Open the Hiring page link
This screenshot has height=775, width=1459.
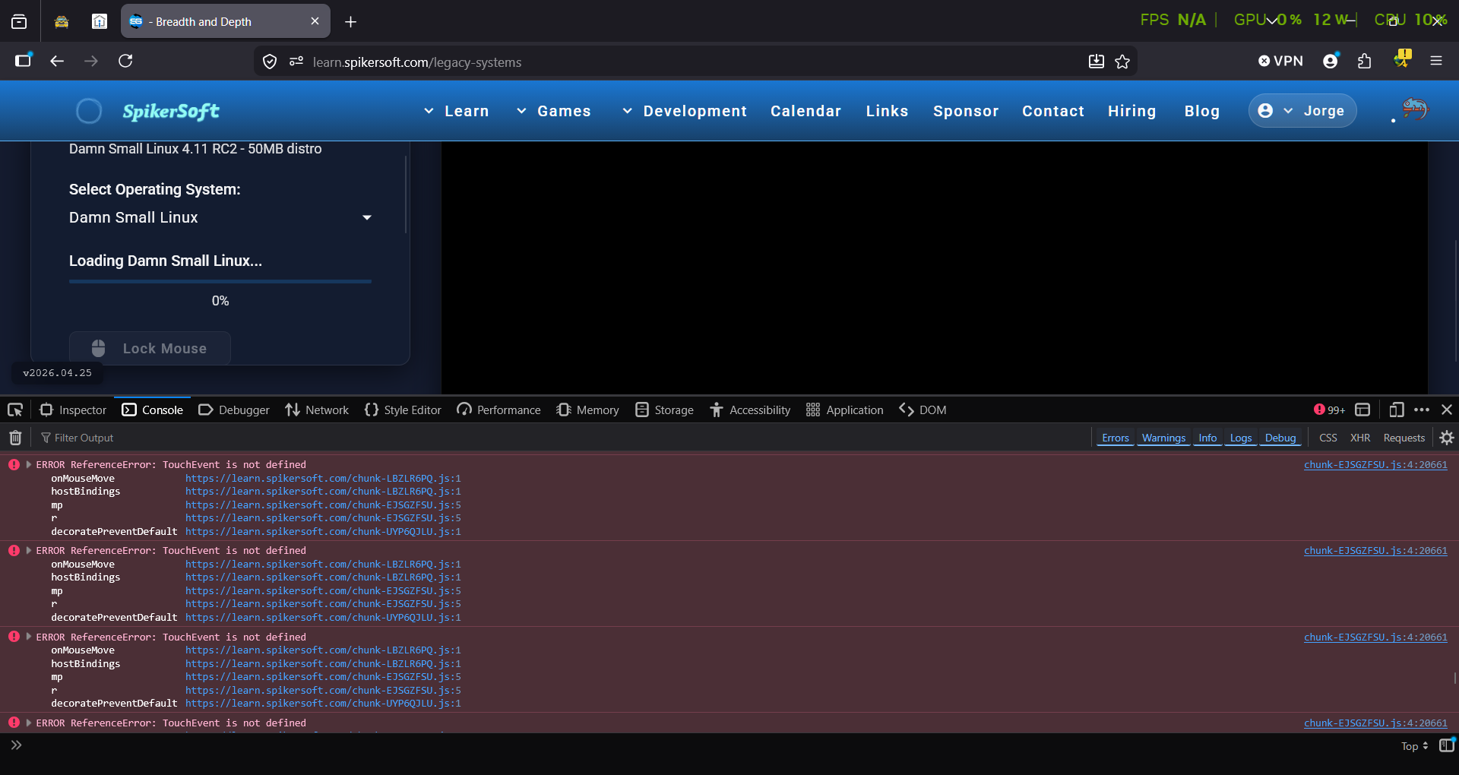(1131, 111)
